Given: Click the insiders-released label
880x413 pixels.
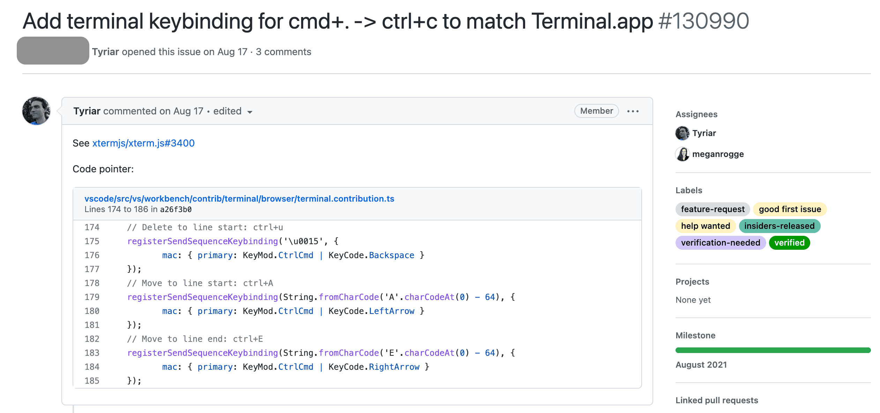Looking at the screenshot, I should pyautogui.click(x=779, y=226).
